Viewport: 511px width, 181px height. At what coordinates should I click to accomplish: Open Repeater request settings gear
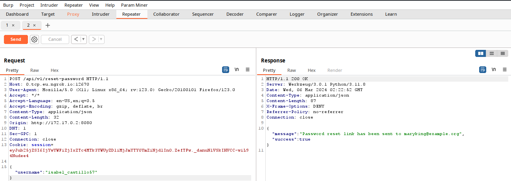[x=34, y=39]
